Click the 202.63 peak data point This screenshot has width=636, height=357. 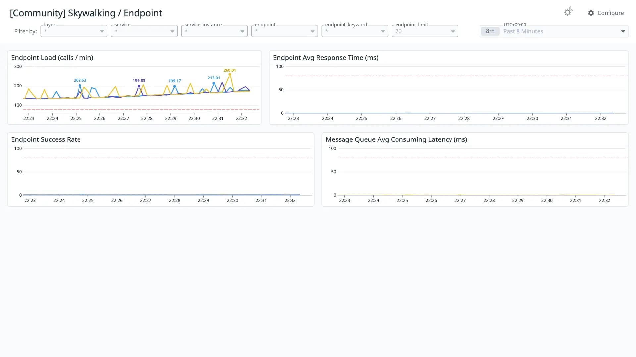80,86
